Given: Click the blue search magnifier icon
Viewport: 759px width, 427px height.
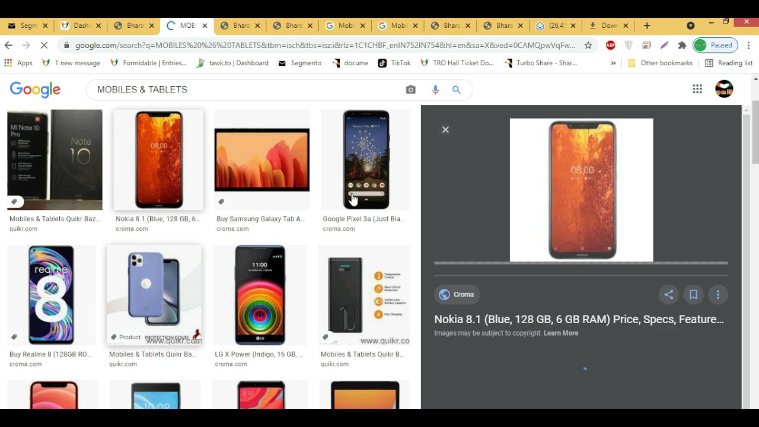Looking at the screenshot, I should pos(457,90).
